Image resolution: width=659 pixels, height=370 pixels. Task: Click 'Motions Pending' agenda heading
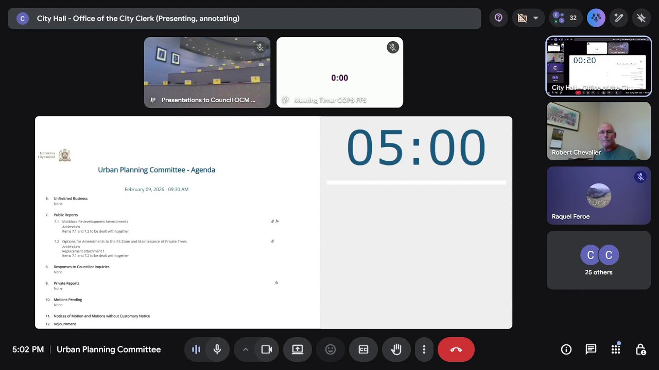[x=68, y=300]
